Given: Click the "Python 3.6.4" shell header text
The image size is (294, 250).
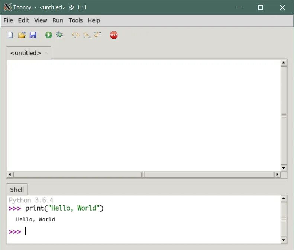Looking at the screenshot, I should point(31,200).
